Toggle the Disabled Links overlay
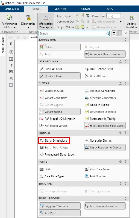Screen dimensions: 139x218 60,76
